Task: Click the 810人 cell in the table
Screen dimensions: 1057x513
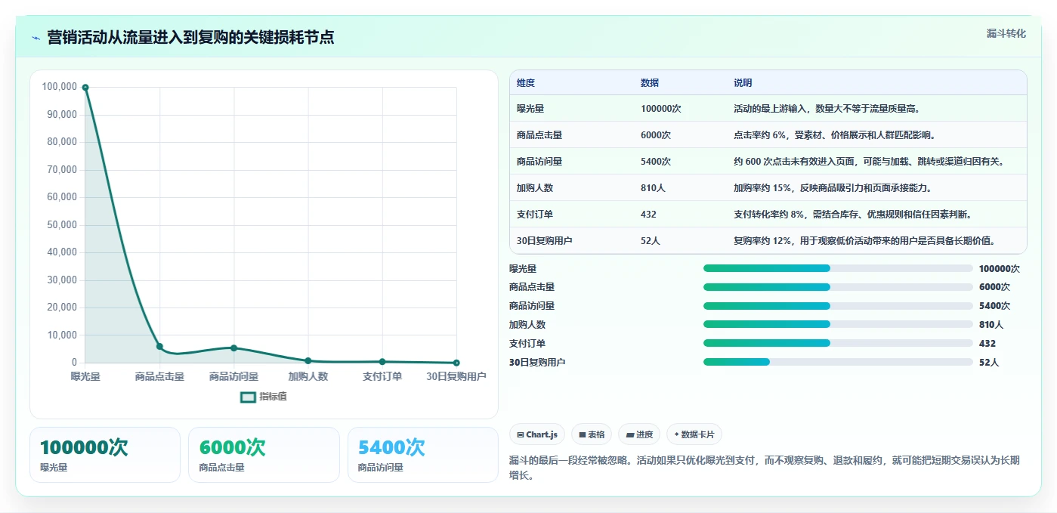Action: pyautogui.click(x=653, y=188)
